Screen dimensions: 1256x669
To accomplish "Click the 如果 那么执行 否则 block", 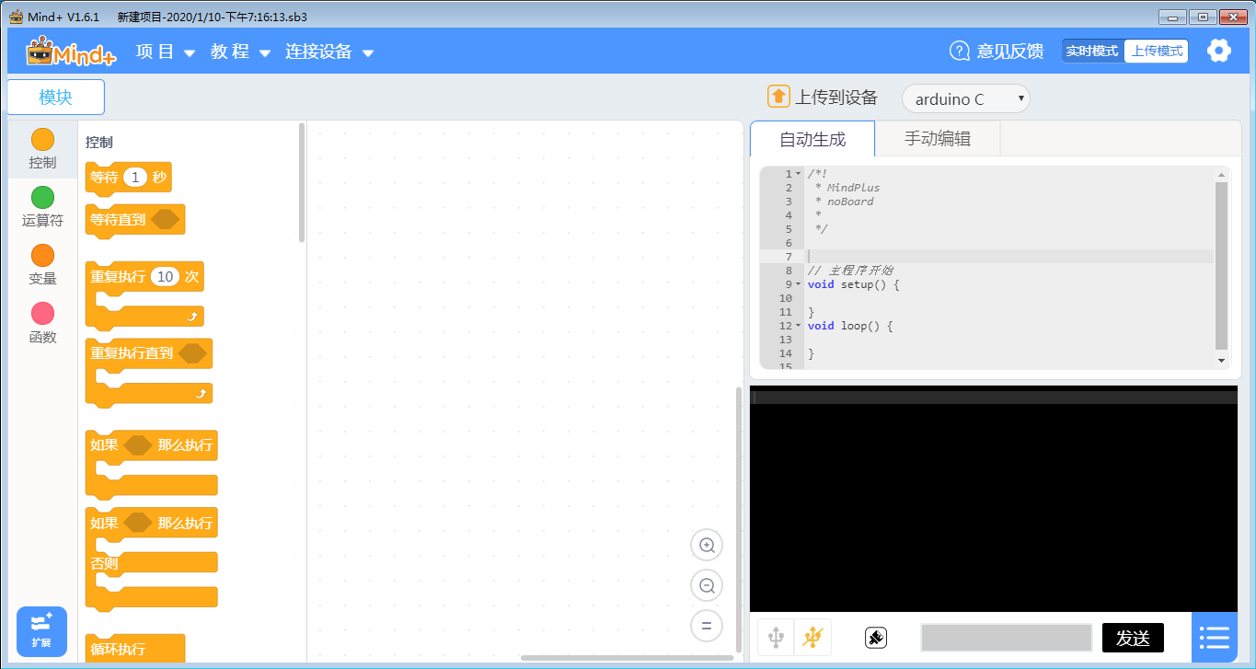I will tap(152, 559).
